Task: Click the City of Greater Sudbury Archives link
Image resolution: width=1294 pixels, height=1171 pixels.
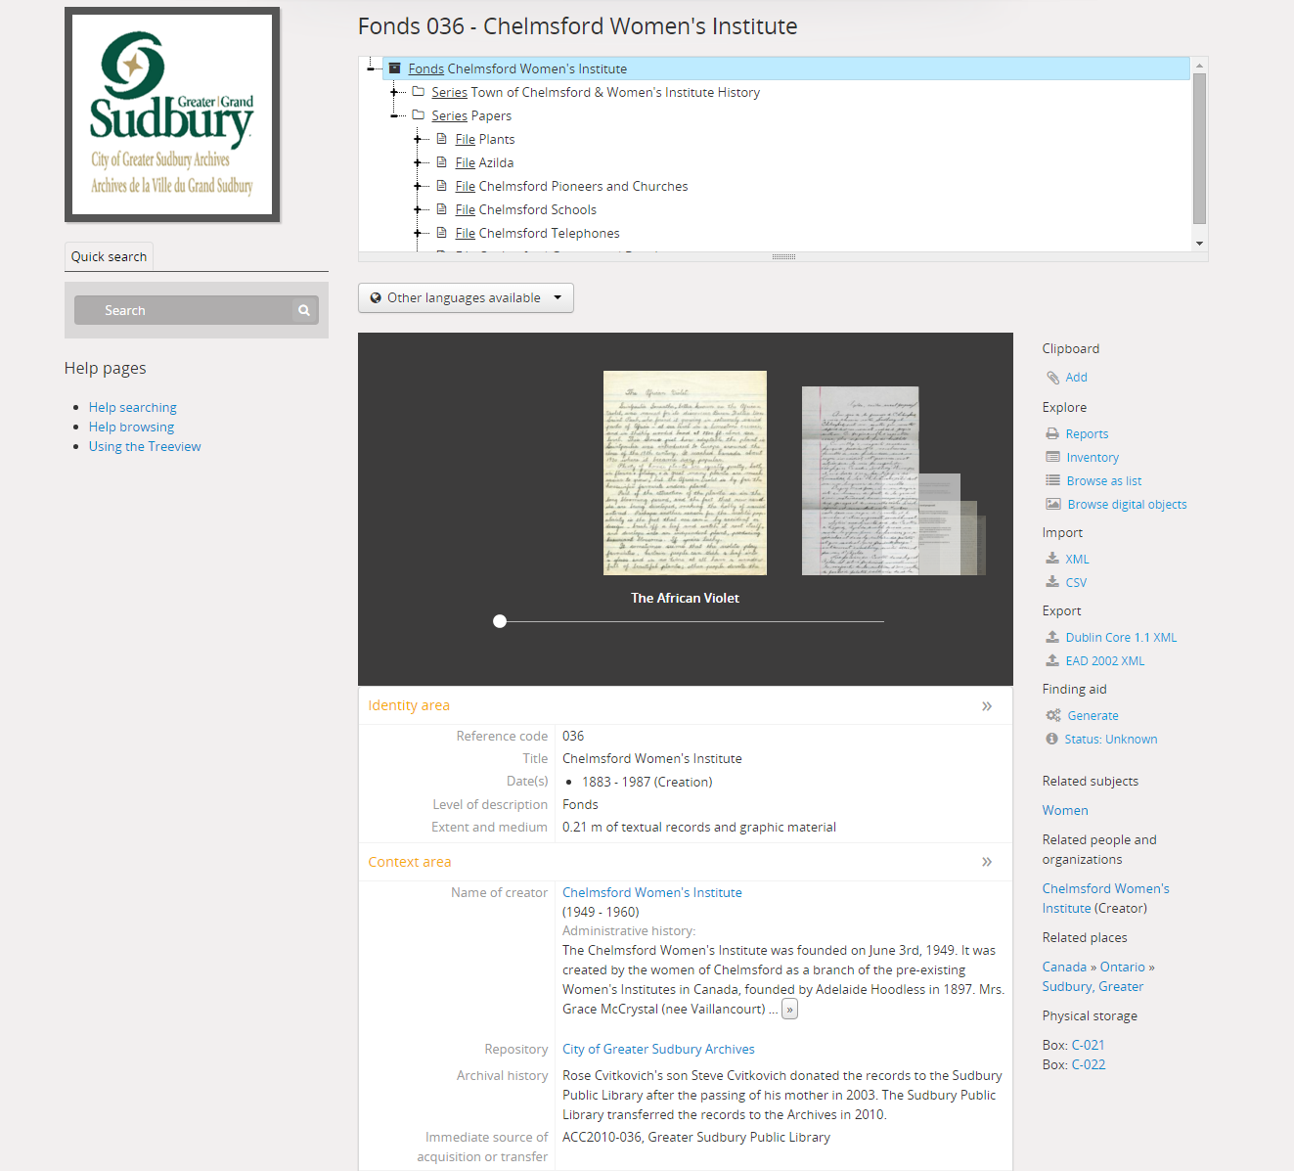Action: coord(657,1048)
